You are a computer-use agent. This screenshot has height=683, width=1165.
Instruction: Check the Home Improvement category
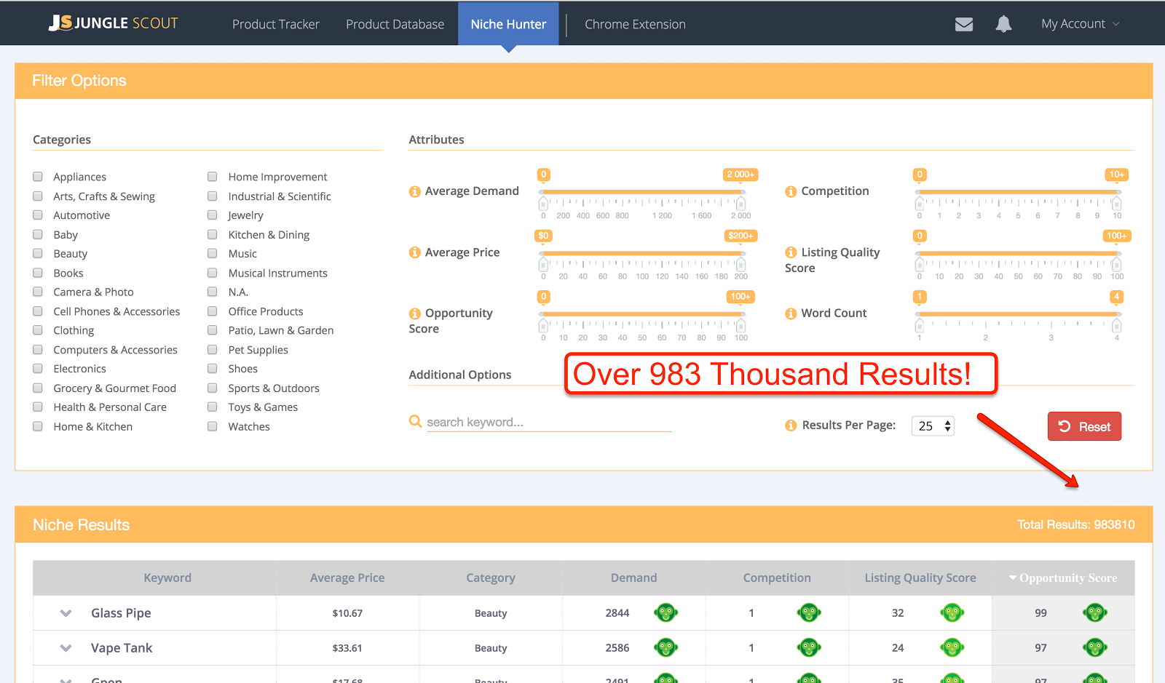tap(213, 177)
